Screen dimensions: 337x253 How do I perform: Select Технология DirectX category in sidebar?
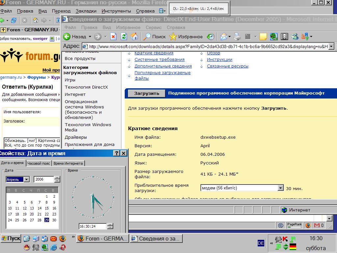pos(87,87)
